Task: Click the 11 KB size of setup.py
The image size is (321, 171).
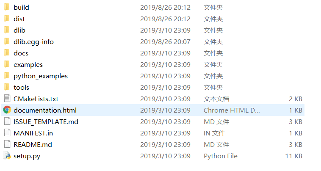Action: point(293,156)
